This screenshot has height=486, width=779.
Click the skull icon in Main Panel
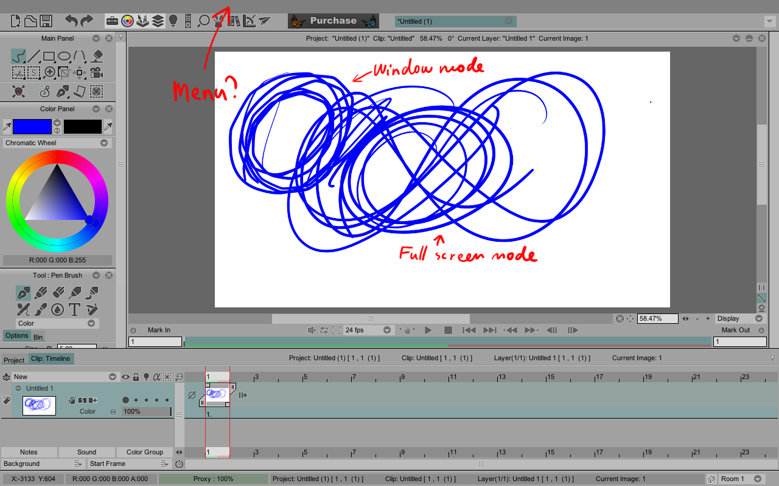pos(19,92)
